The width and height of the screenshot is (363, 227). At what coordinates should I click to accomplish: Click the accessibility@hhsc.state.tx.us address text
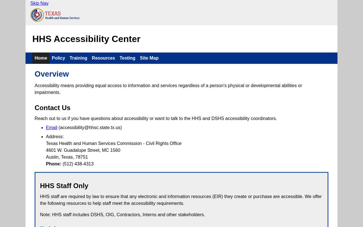pyautogui.click(x=90, y=128)
